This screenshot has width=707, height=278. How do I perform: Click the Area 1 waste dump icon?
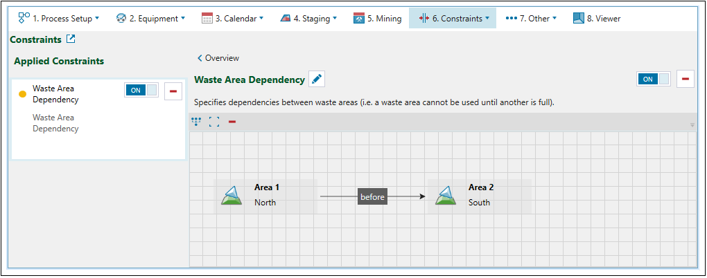pos(232,195)
